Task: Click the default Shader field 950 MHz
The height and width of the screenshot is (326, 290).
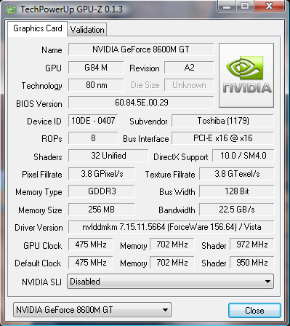Action: coord(252,263)
